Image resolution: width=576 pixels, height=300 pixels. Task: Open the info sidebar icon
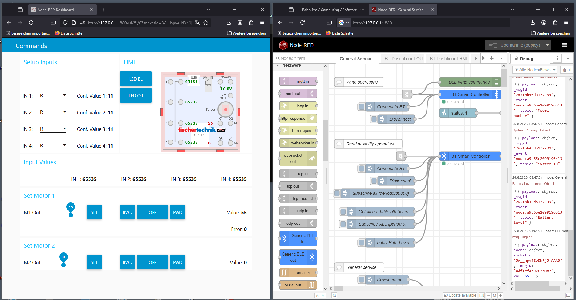point(557,58)
